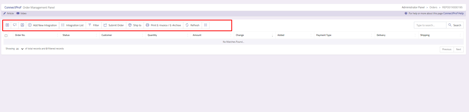Print E-Invoice / E-Archive

pos(163,25)
